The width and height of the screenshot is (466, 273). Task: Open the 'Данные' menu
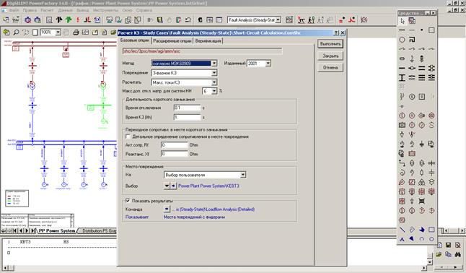point(65,10)
